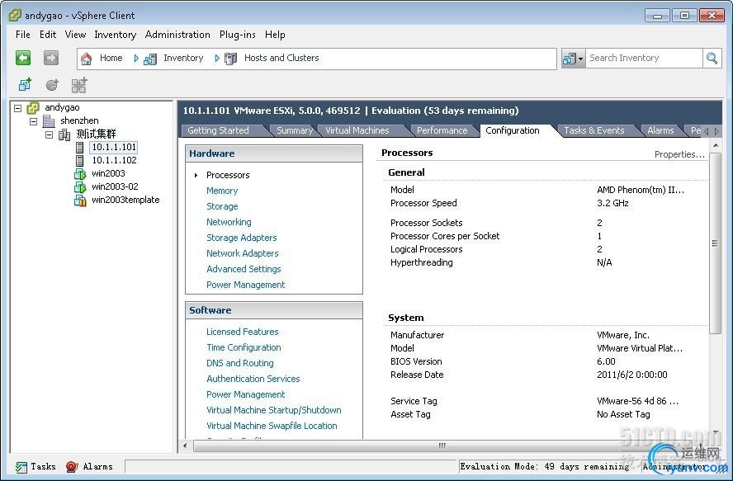Open Storage Adapters settings
Image resolution: width=733 pixels, height=481 pixels.
tap(242, 238)
